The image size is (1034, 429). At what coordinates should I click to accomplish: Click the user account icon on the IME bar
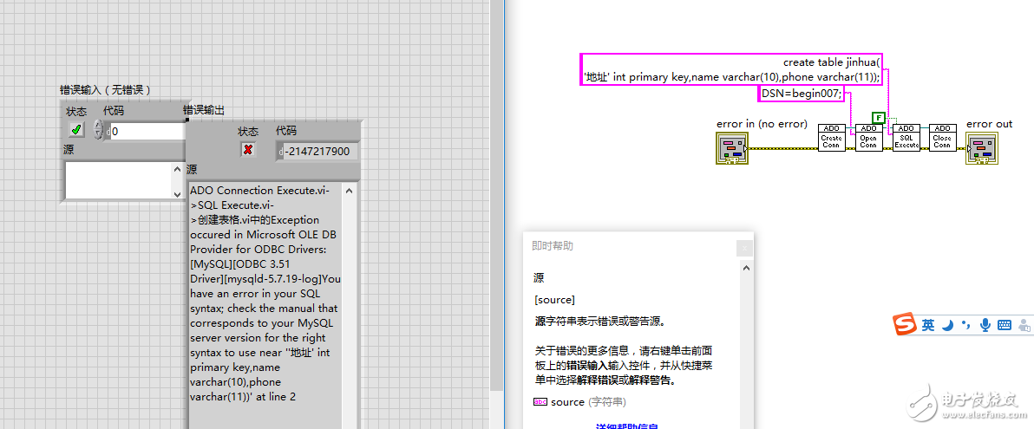(1024, 325)
